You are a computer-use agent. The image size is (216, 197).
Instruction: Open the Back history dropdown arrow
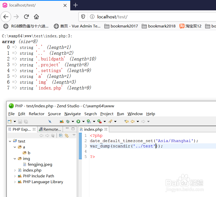[x=138, y=121]
